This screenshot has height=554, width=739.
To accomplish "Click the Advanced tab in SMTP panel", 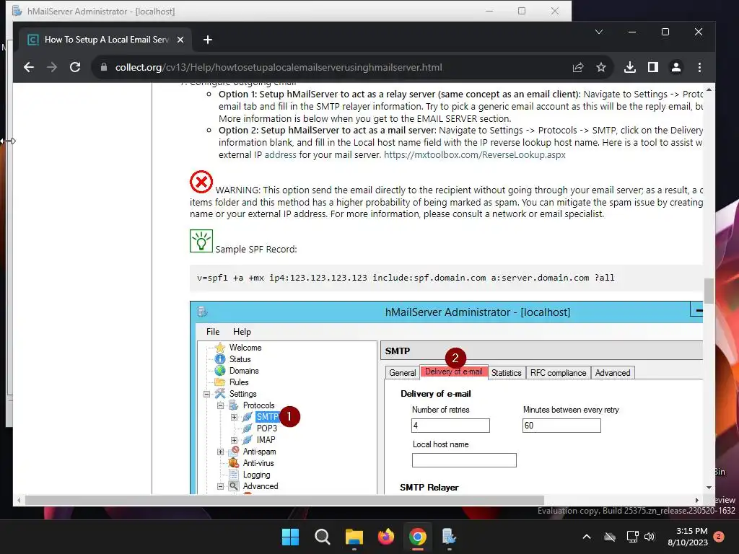I will pyautogui.click(x=613, y=373).
